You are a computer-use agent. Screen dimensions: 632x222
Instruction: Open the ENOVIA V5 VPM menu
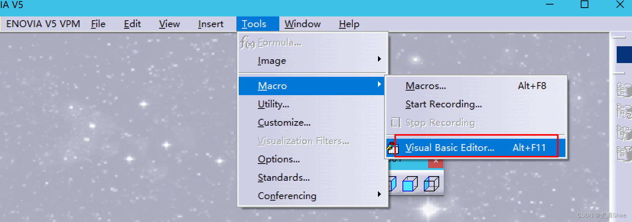coord(43,24)
